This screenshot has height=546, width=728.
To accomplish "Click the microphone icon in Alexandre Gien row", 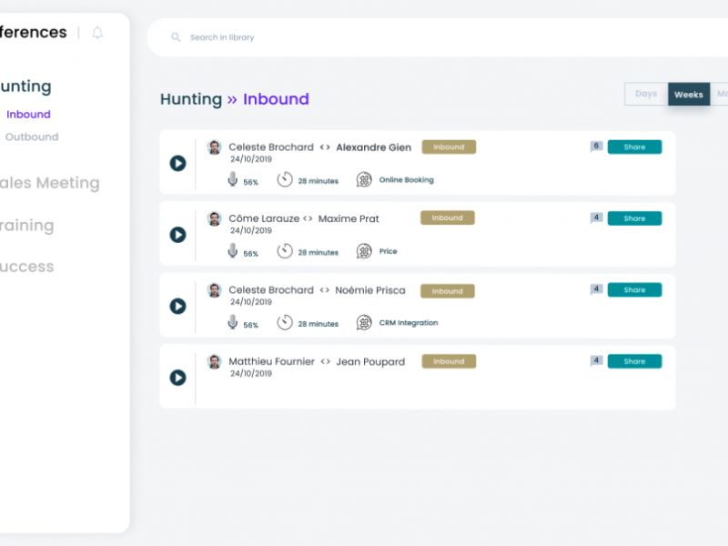I will (233, 179).
